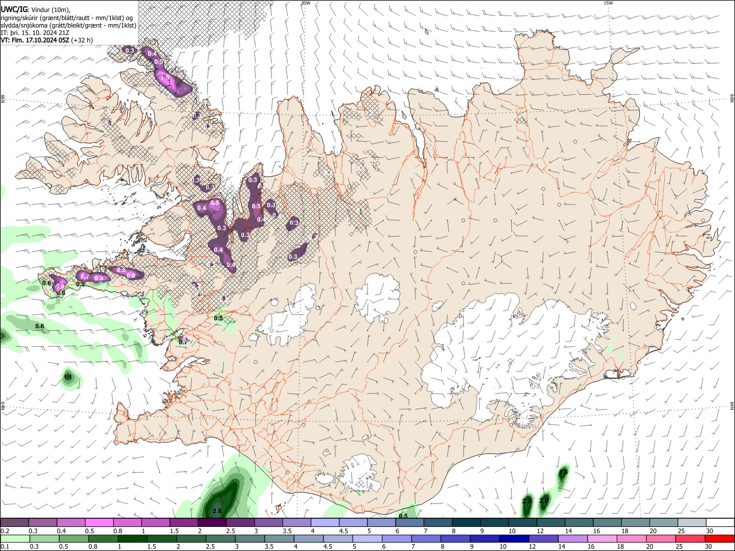The width and height of the screenshot is (735, 551).
Task: Select the 12 swatch in upper snow legend
Action: click(551, 522)
